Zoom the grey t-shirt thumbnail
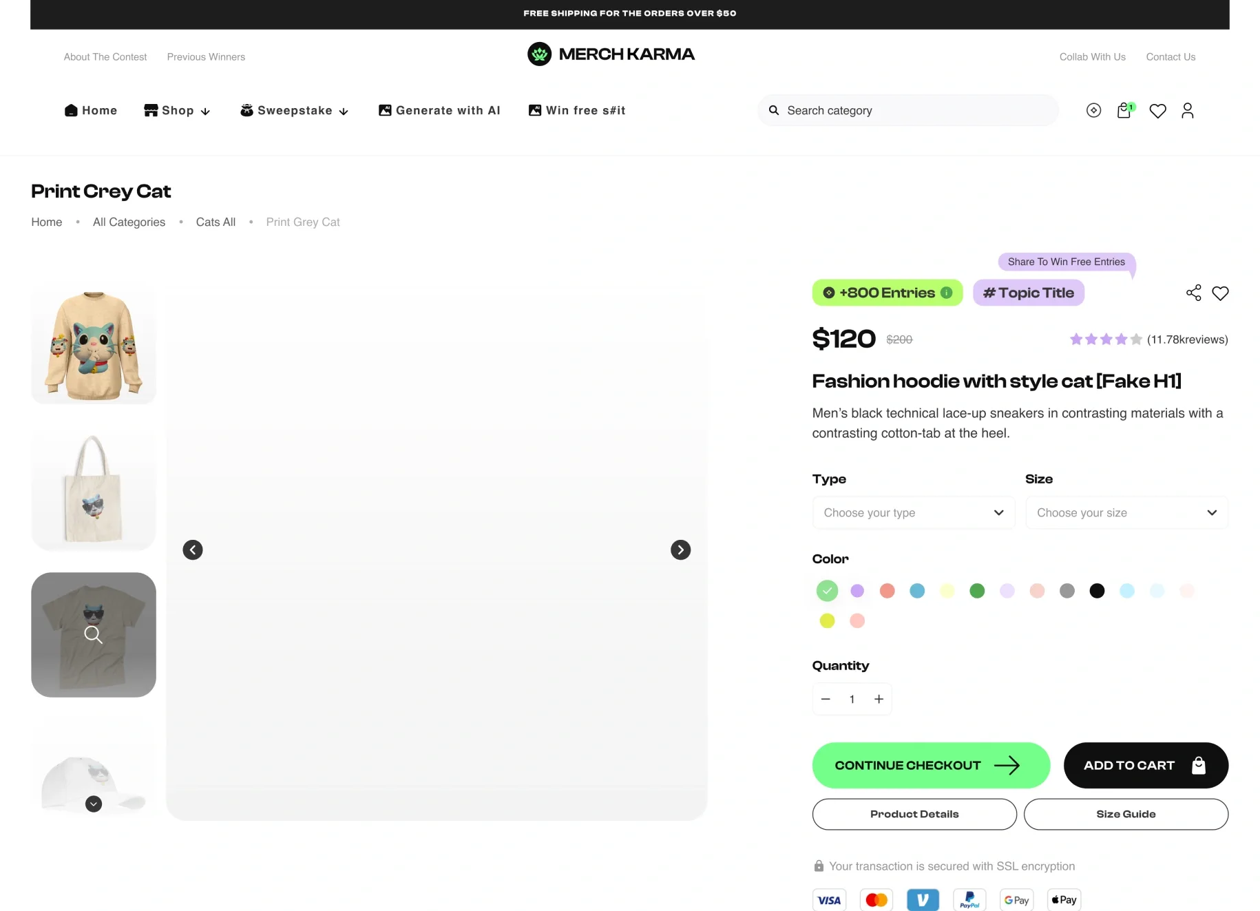Image resolution: width=1260 pixels, height=911 pixels. (x=94, y=634)
